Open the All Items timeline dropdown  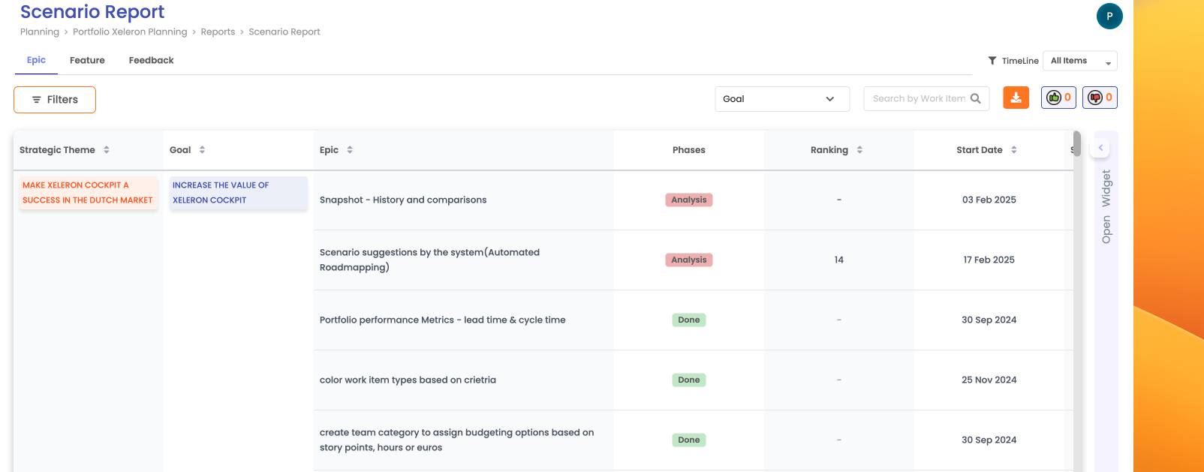click(x=1079, y=61)
